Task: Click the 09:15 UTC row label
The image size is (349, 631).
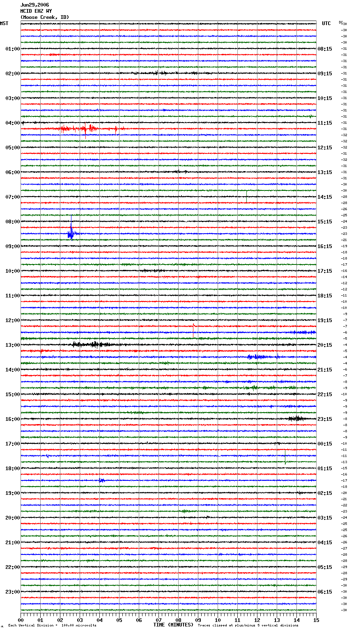Action: [325, 74]
